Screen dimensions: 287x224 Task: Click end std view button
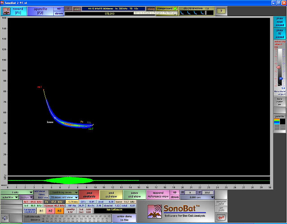coord(111,195)
